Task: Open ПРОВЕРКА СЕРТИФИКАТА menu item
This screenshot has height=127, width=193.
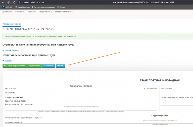Action: coord(64,12)
